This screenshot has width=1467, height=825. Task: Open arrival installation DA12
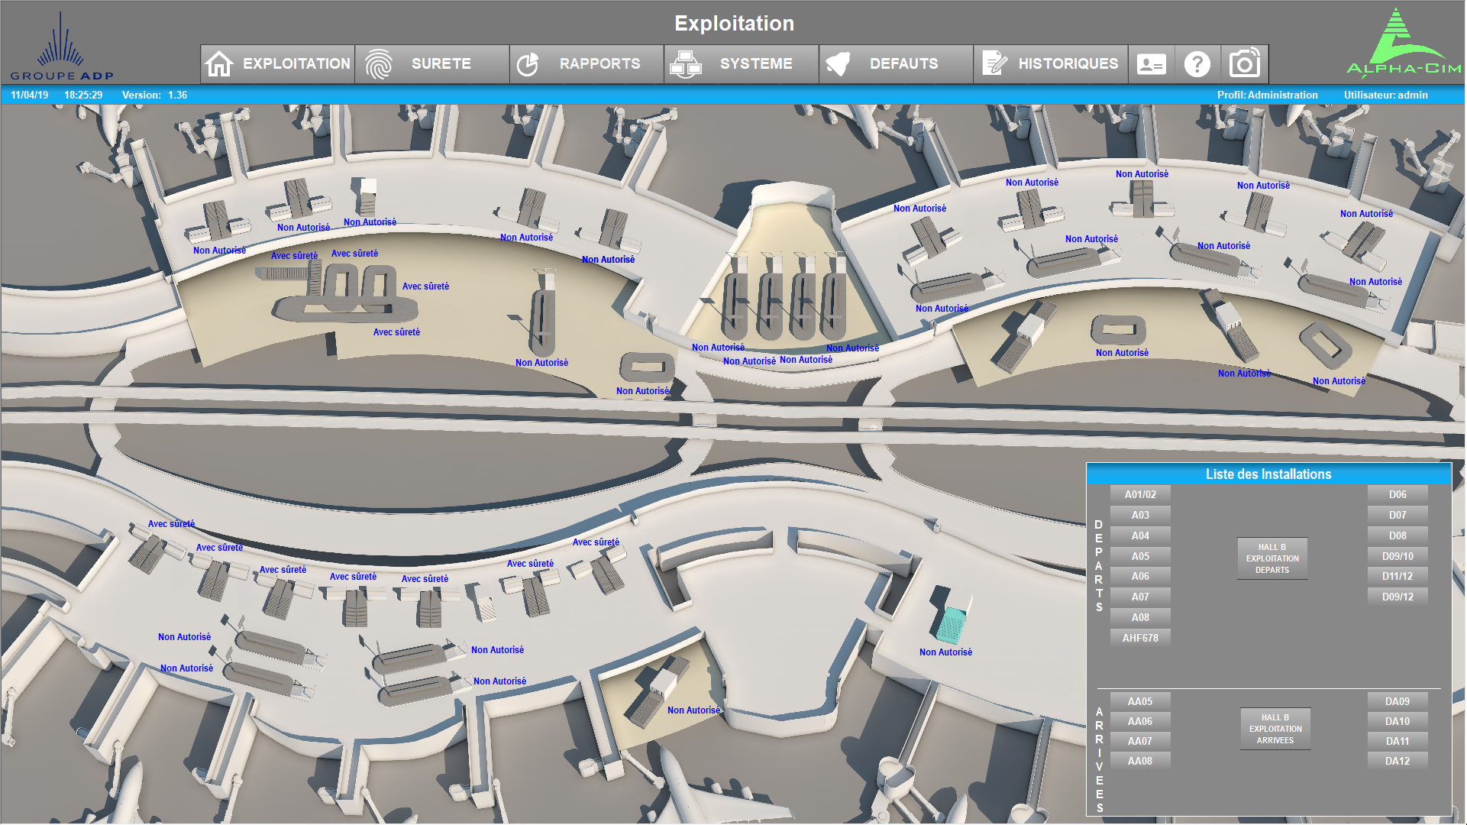(x=1398, y=761)
